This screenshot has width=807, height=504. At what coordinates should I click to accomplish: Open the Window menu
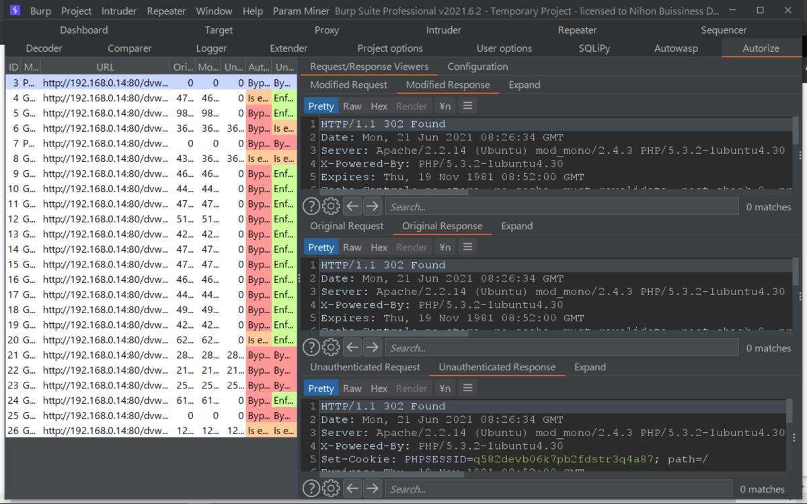pyautogui.click(x=214, y=11)
